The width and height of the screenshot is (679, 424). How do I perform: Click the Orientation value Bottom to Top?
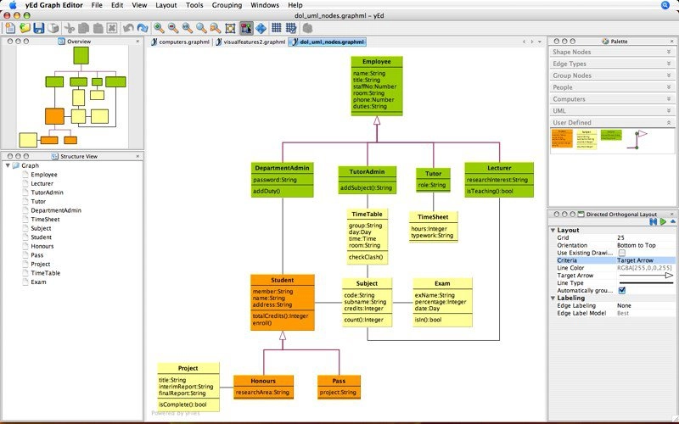(x=636, y=245)
